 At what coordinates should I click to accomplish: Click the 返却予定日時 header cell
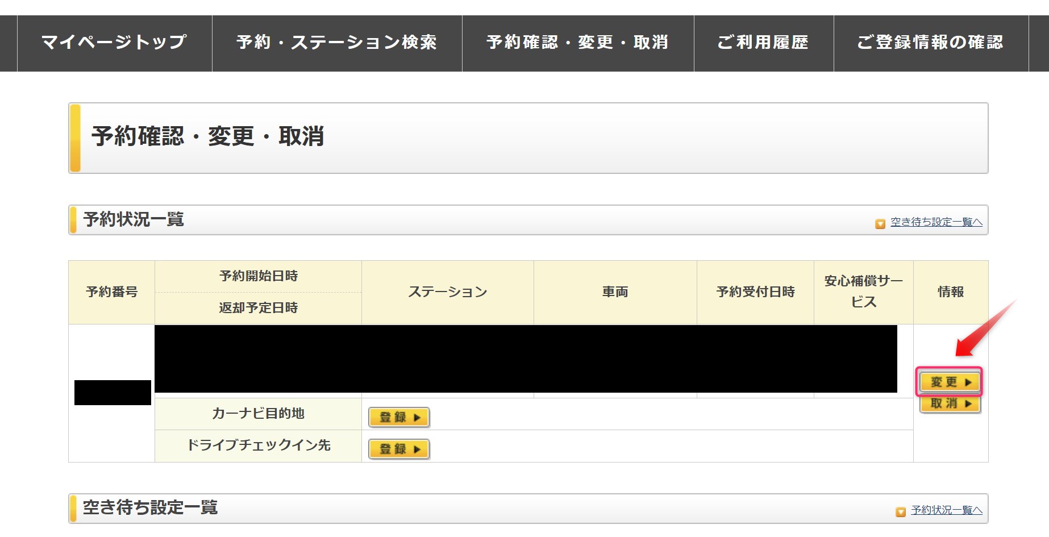pyautogui.click(x=259, y=308)
